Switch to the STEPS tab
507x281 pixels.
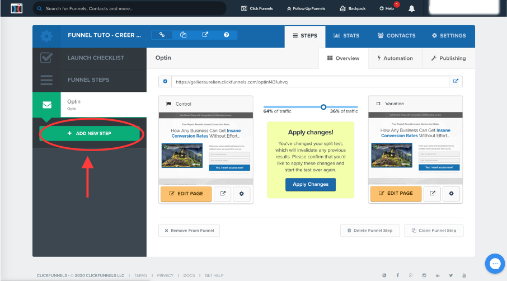pyautogui.click(x=305, y=36)
